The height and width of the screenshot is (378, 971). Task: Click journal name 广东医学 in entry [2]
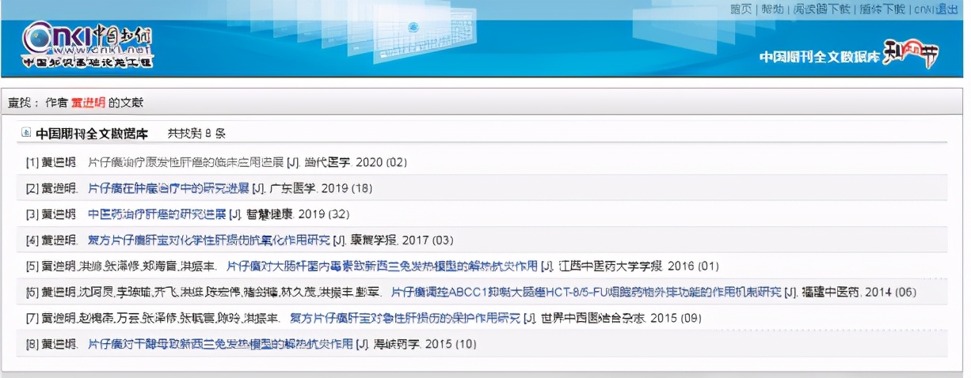click(293, 188)
